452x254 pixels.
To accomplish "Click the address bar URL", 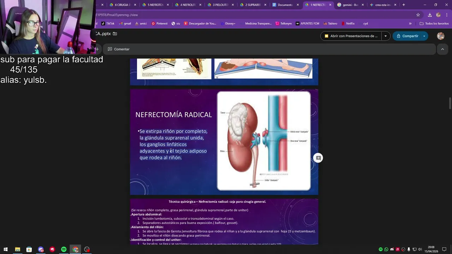I will click(x=117, y=15).
